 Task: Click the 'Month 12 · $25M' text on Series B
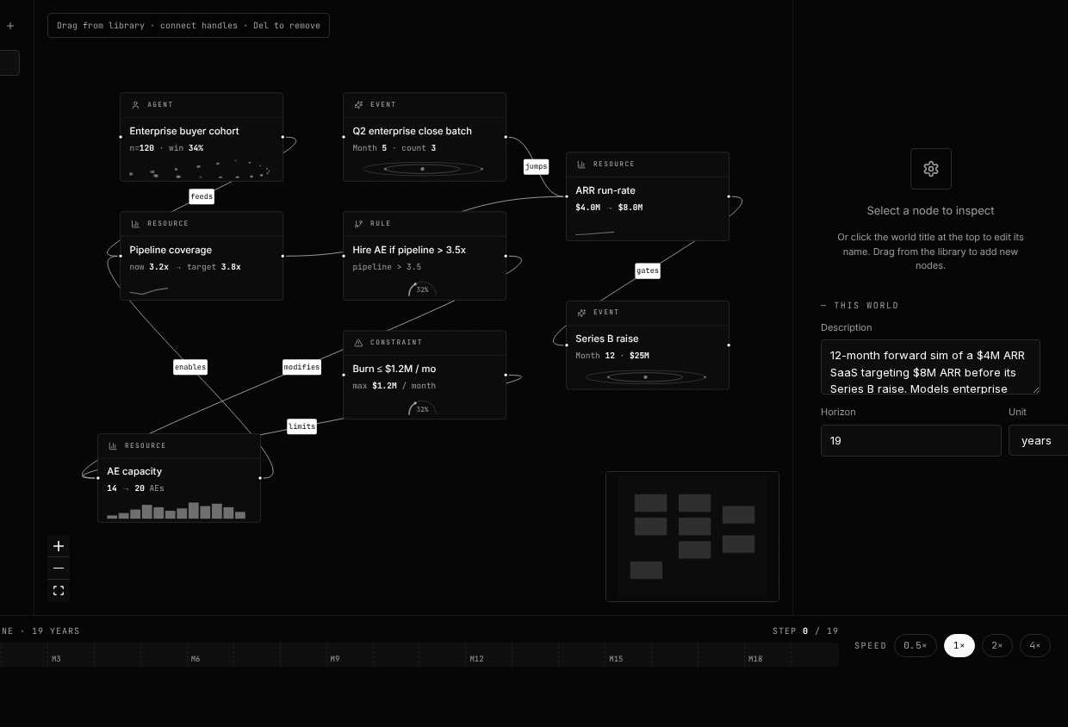coord(612,356)
